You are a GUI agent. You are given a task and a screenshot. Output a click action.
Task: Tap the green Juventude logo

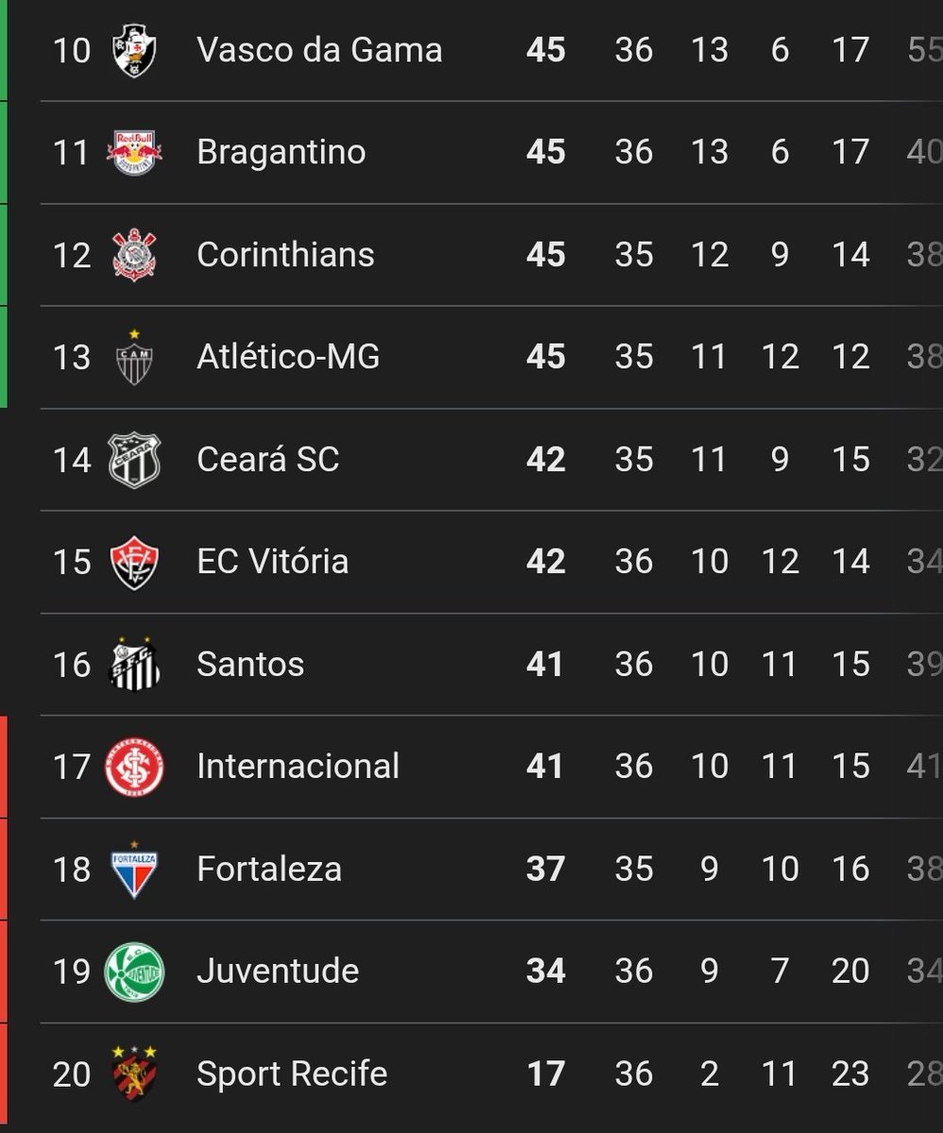[x=134, y=972]
